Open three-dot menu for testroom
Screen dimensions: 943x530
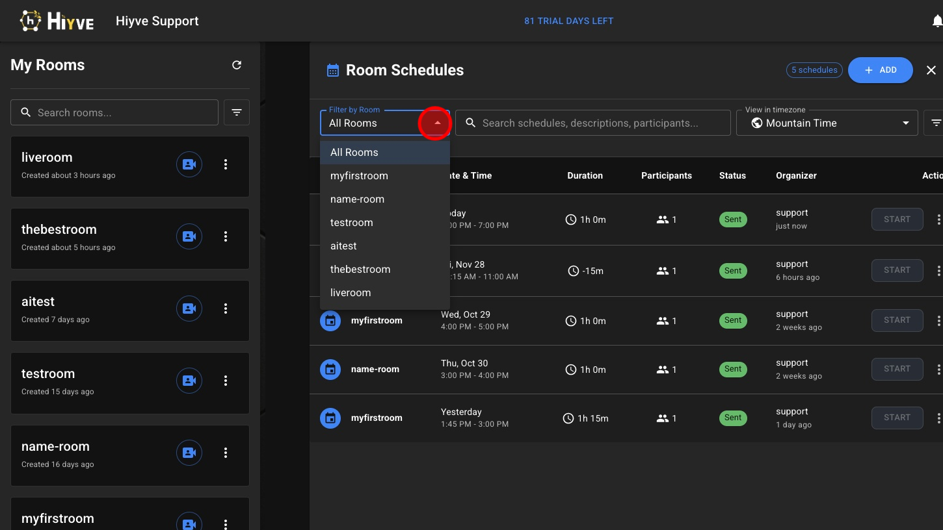226,381
